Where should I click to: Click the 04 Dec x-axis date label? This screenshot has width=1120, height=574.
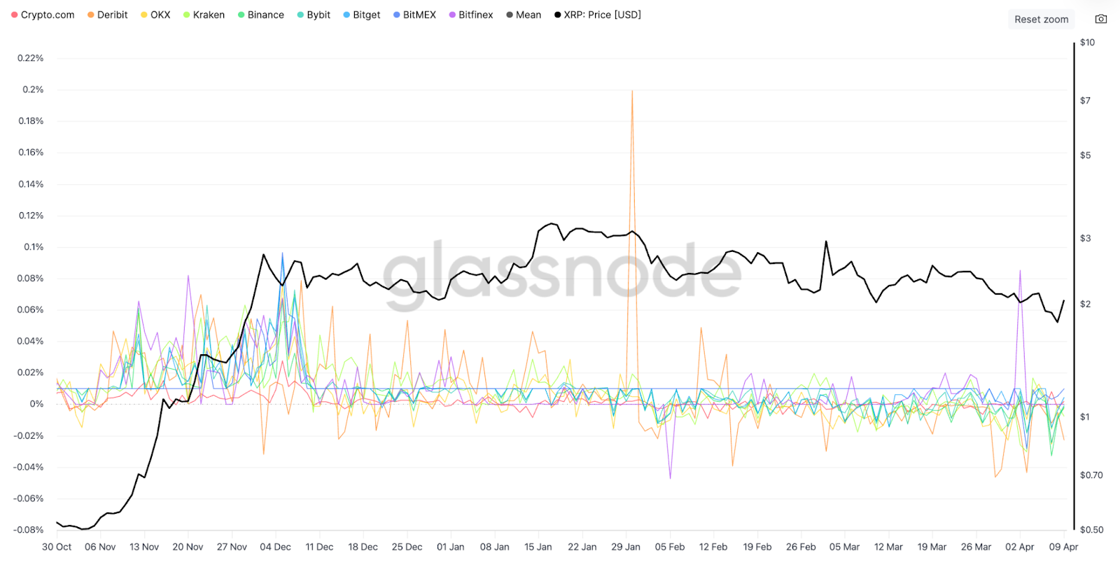(x=275, y=547)
